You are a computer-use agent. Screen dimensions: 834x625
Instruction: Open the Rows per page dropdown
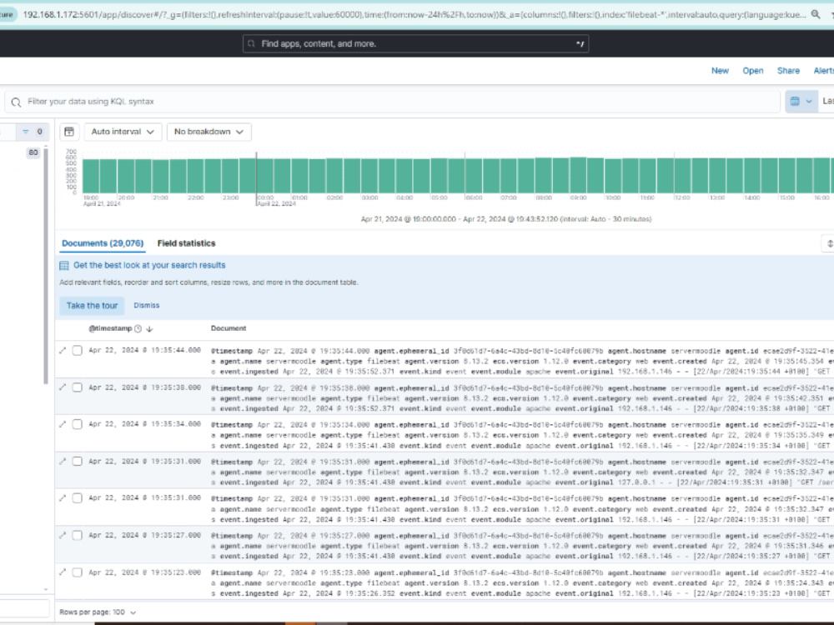click(x=98, y=612)
